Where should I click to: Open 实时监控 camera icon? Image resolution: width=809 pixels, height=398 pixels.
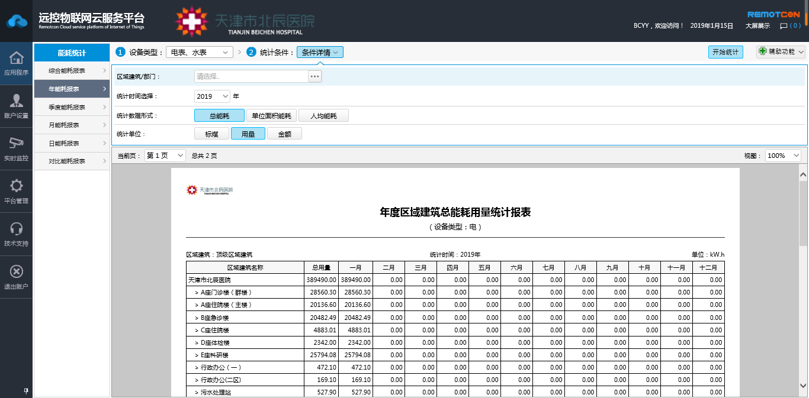17,144
